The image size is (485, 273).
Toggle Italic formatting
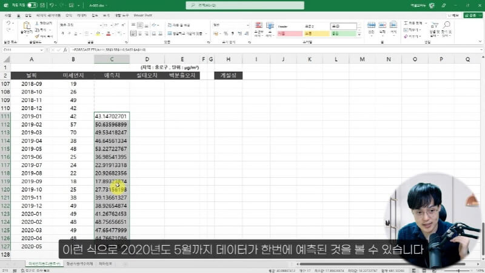pos(69,33)
